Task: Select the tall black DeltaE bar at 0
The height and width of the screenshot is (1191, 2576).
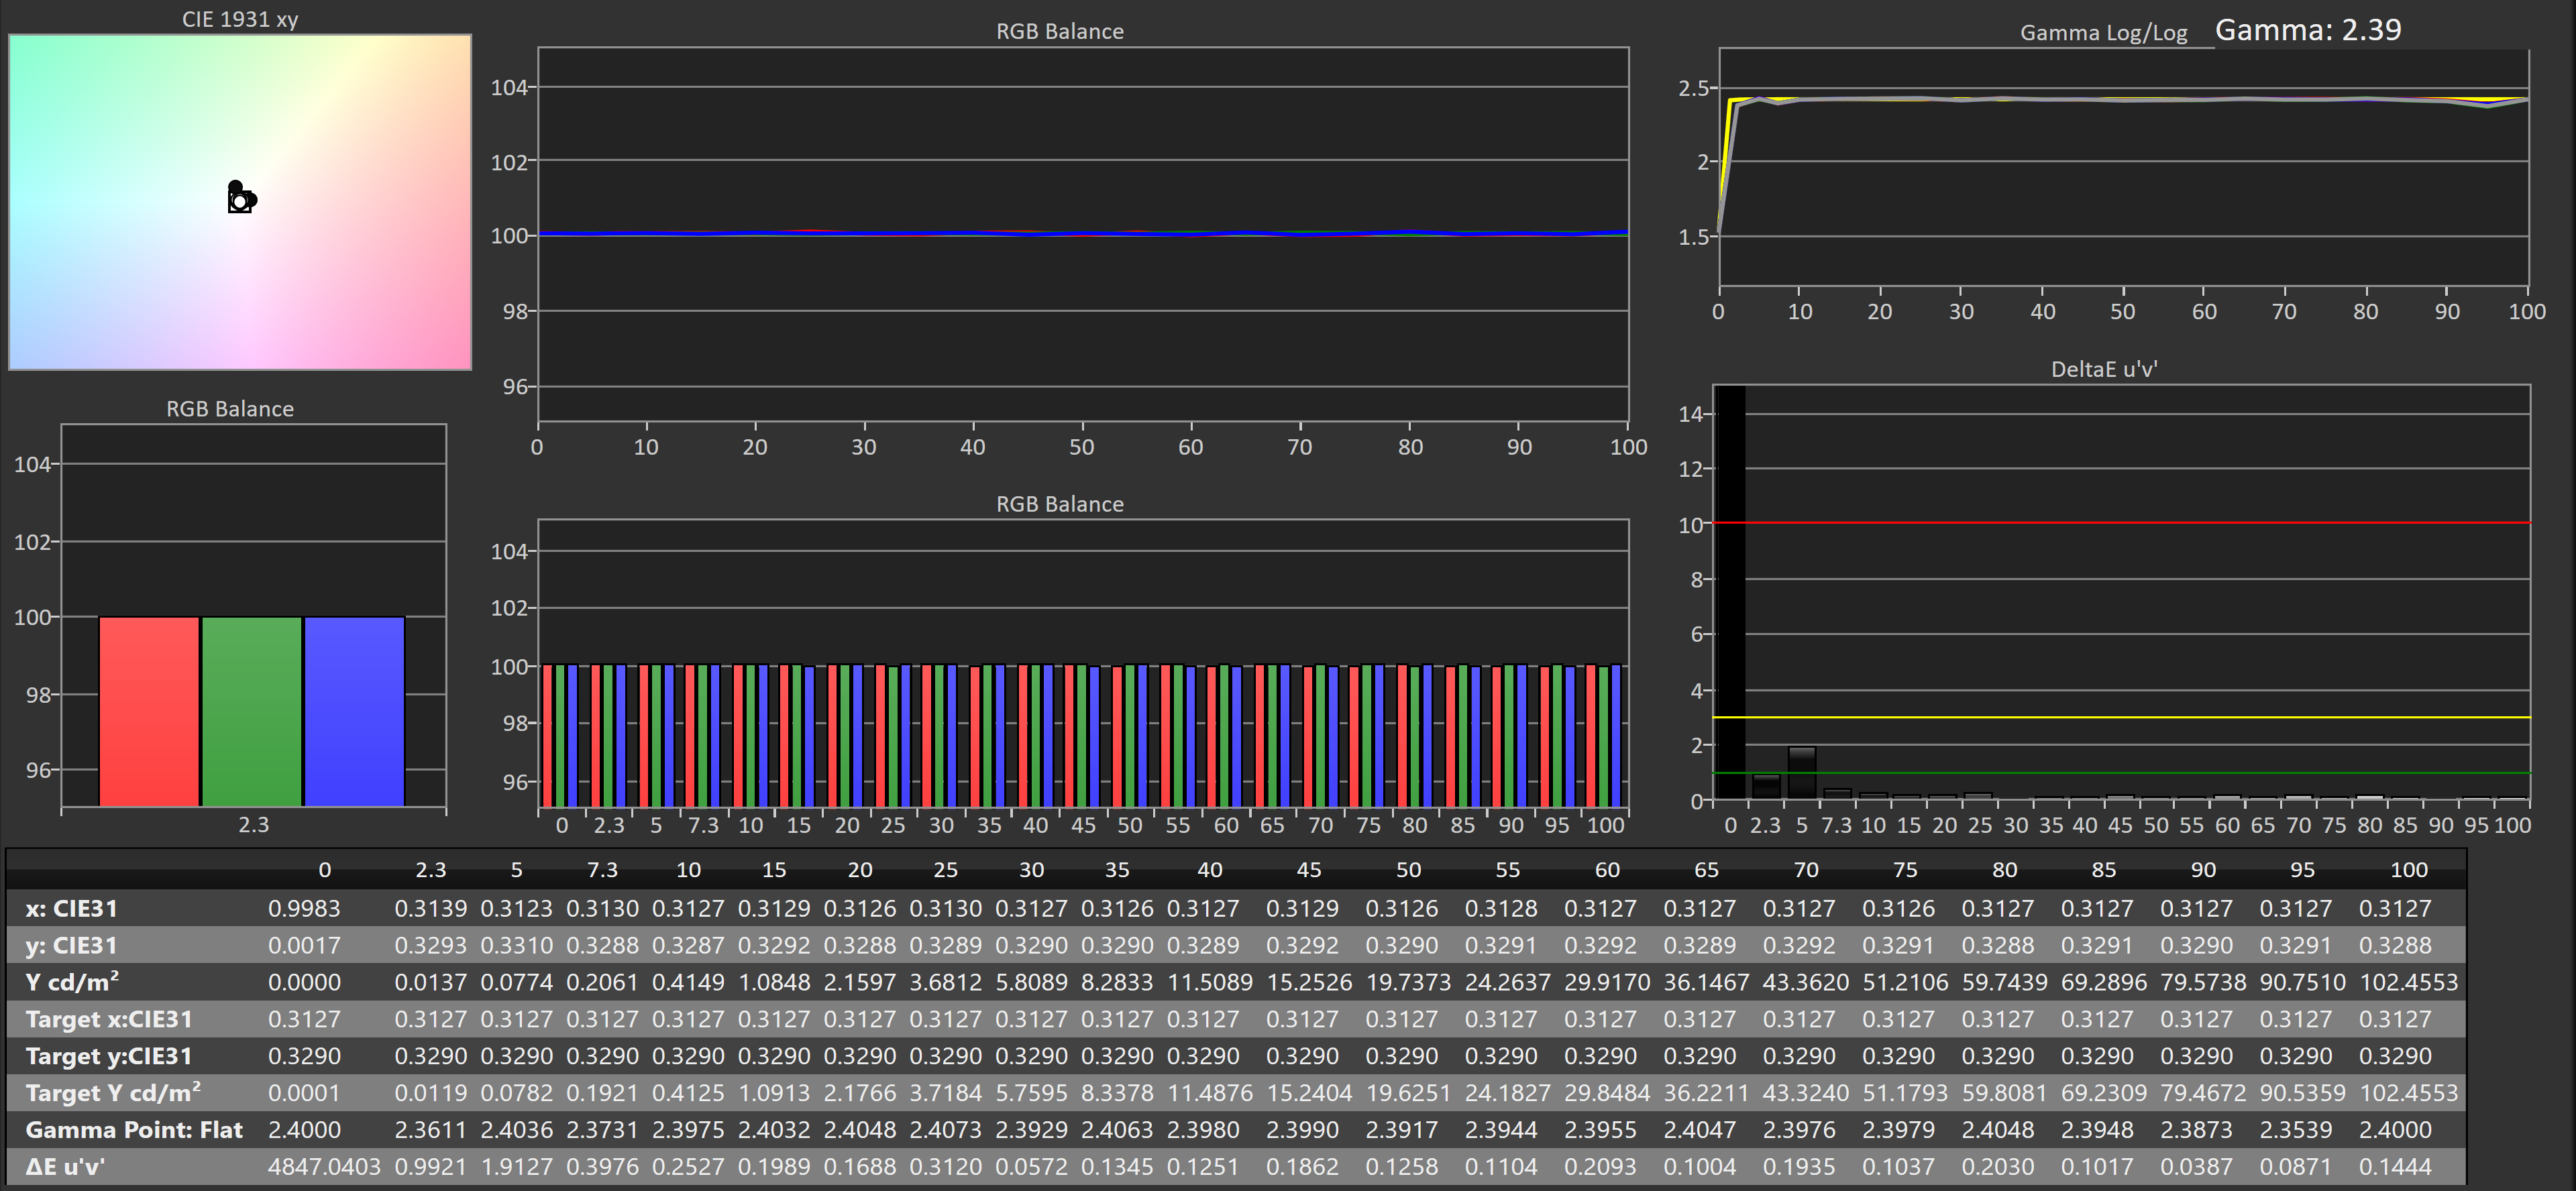Action: [x=1730, y=592]
